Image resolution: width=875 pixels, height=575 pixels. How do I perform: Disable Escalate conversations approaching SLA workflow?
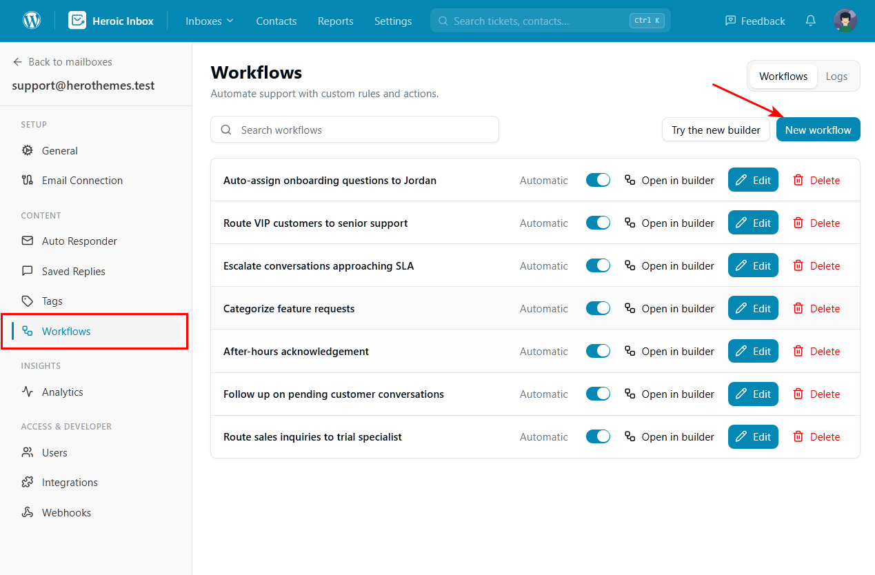tap(598, 266)
